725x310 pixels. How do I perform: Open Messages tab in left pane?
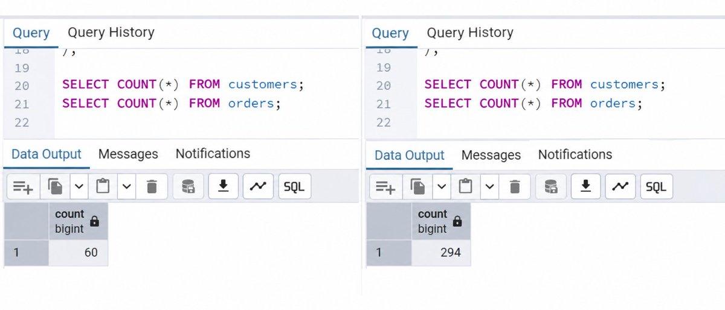pyautogui.click(x=128, y=154)
